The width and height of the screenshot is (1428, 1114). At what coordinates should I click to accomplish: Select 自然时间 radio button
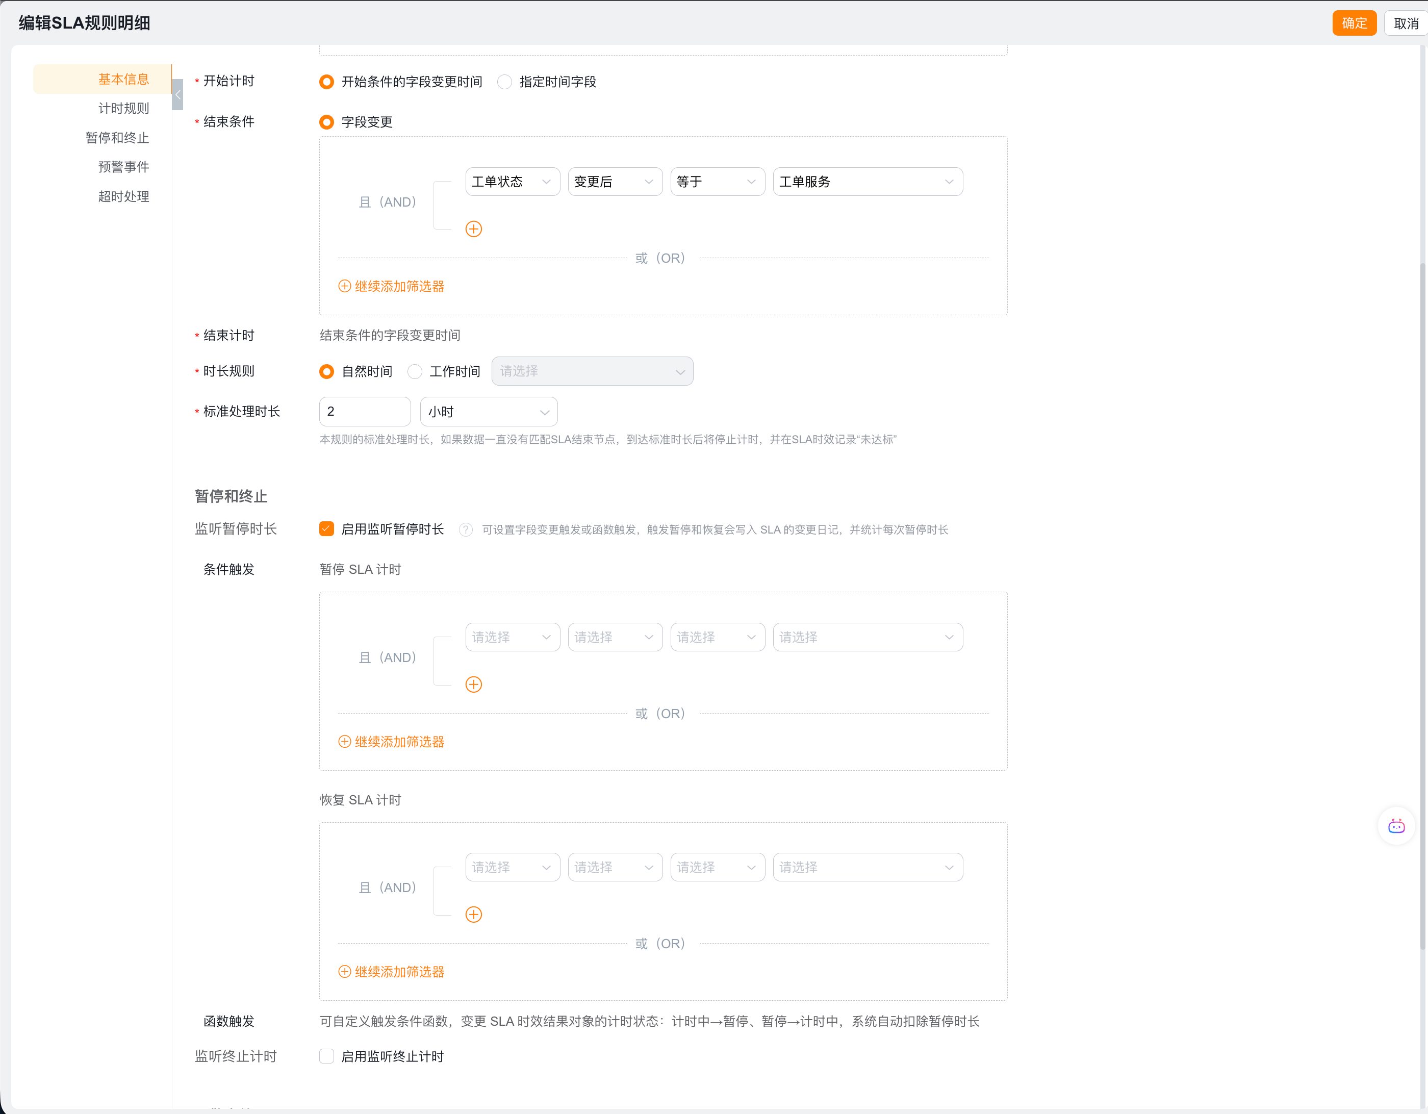pyautogui.click(x=326, y=371)
